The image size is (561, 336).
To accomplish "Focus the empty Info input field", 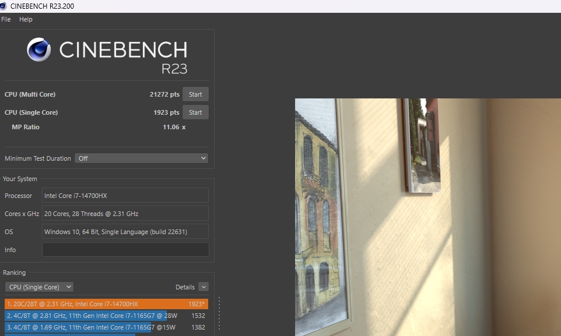I will [125, 249].
